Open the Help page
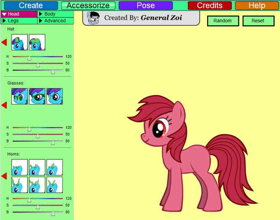 tap(257, 5)
